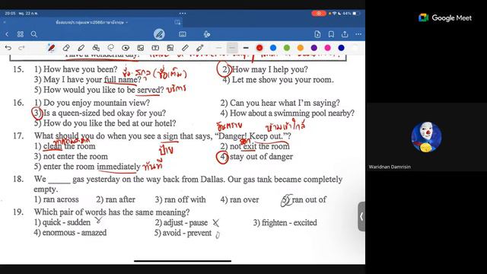Pick the white color swatch
The width and height of the screenshot is (487, 274).
point(355,48)
